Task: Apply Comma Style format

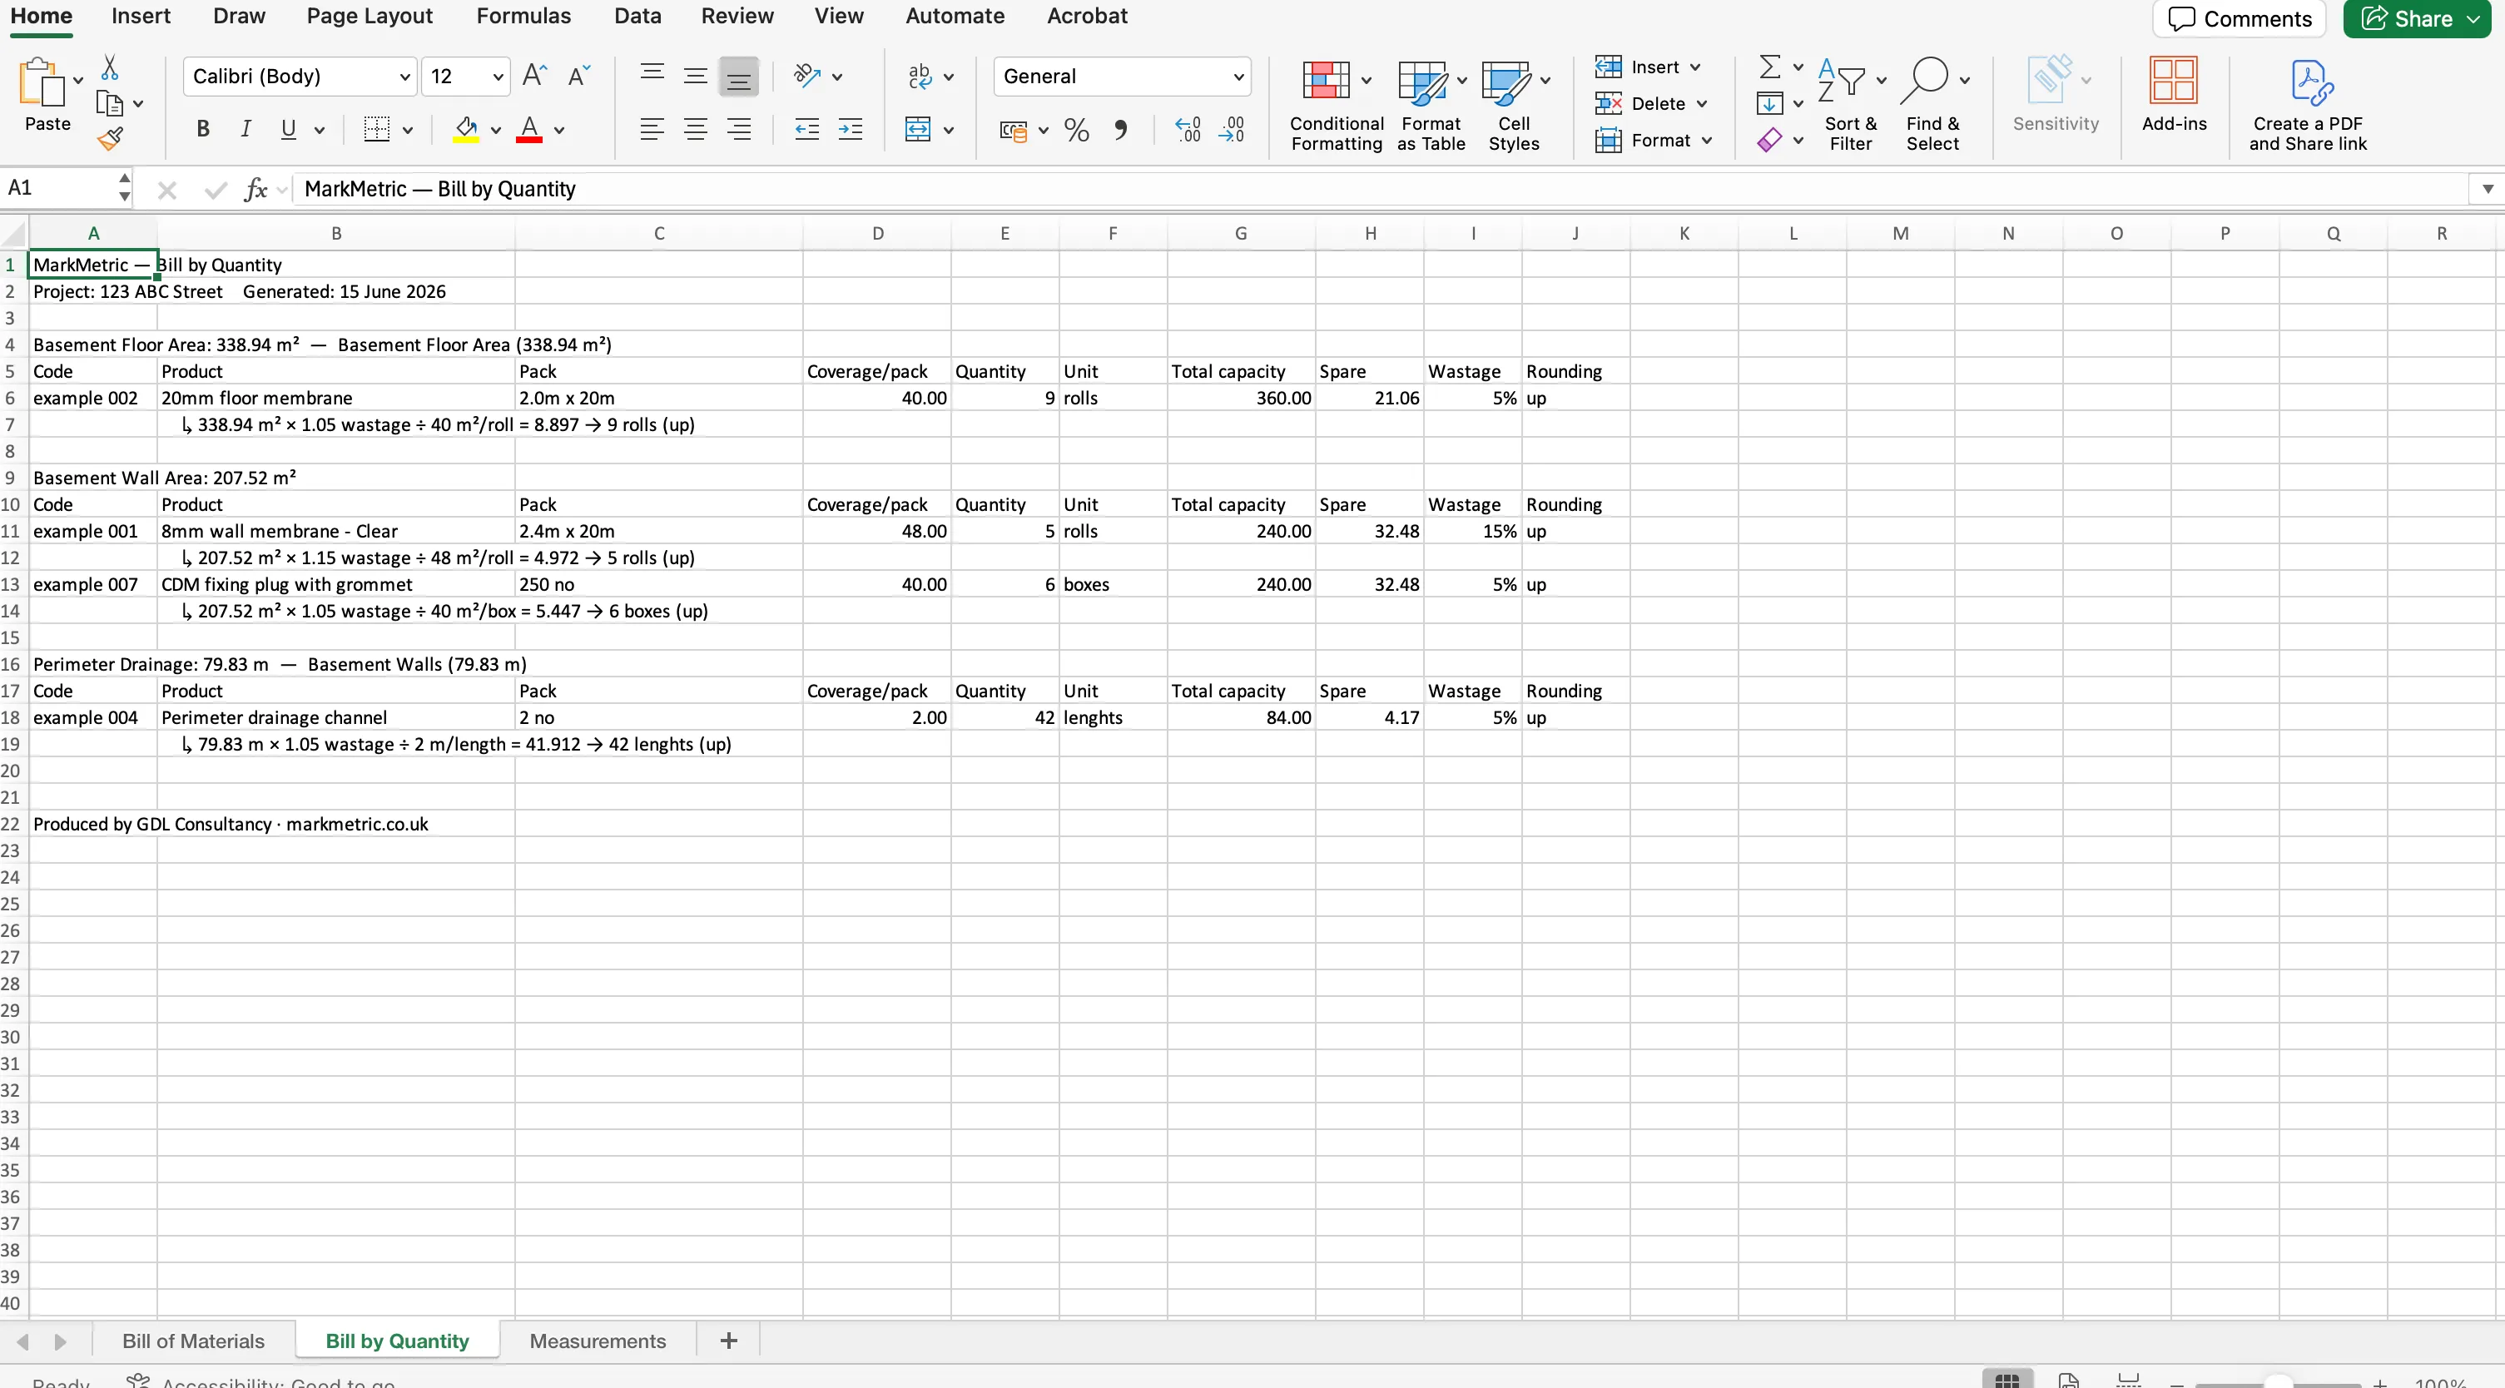Action: tap(1120, 129)
